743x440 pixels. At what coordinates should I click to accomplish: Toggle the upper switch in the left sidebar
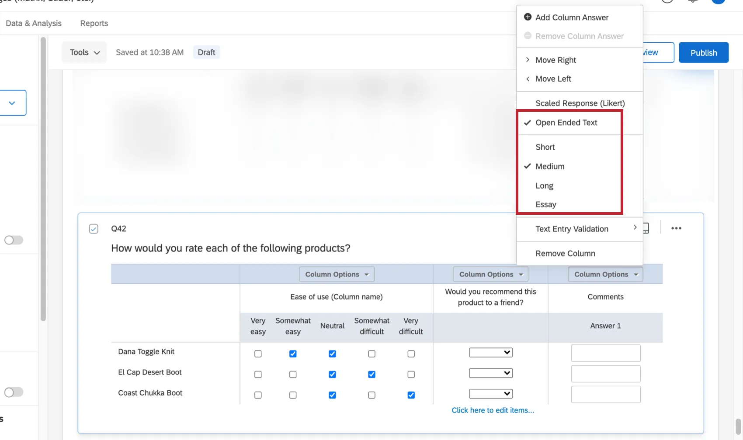tap(14, 240)
